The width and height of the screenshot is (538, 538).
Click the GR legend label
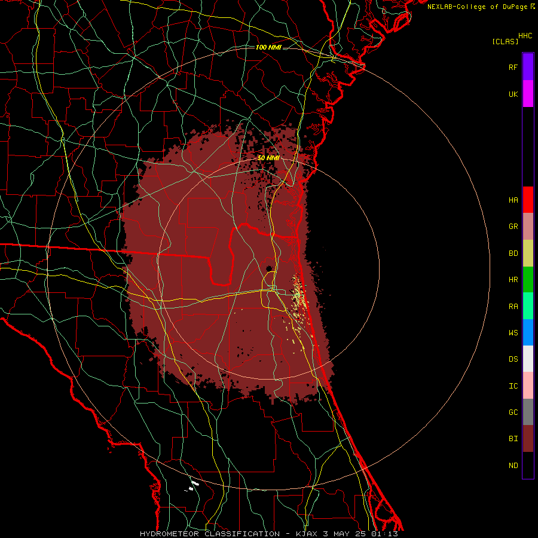[513, 227]
